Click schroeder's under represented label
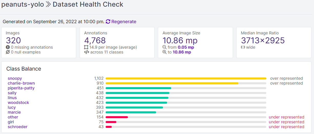Image resolution: width=314 pixels, height=134 pixels. pos(286,127)
